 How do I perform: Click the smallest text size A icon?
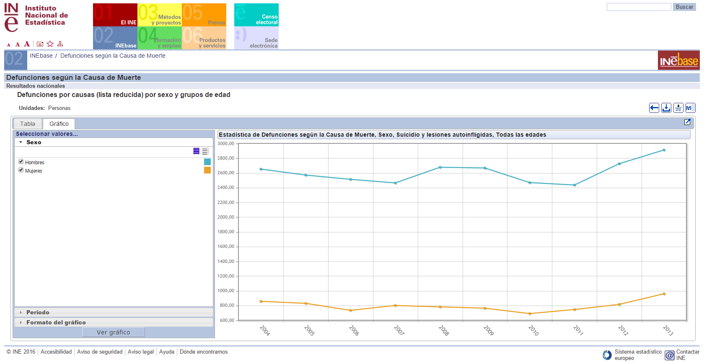click(x=8, y=45)
